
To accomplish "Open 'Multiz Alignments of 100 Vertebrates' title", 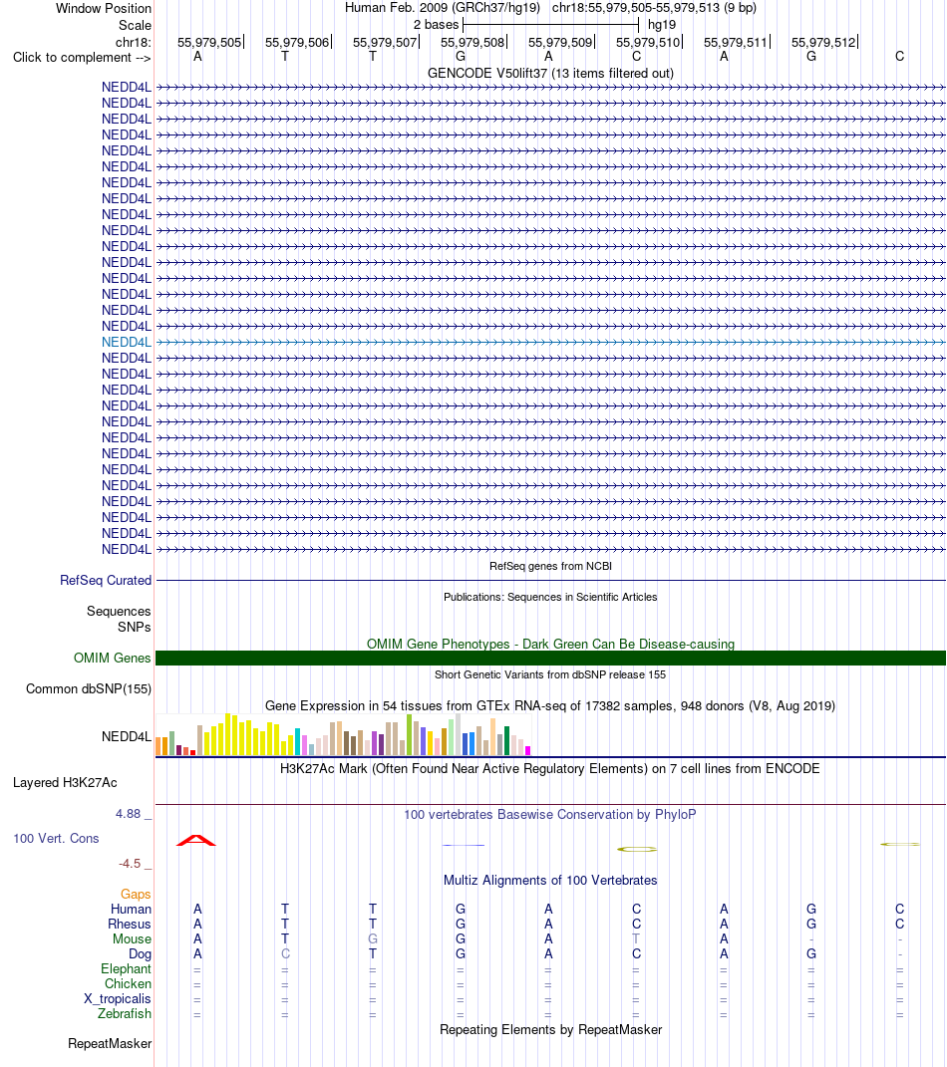I will point(550,880).
